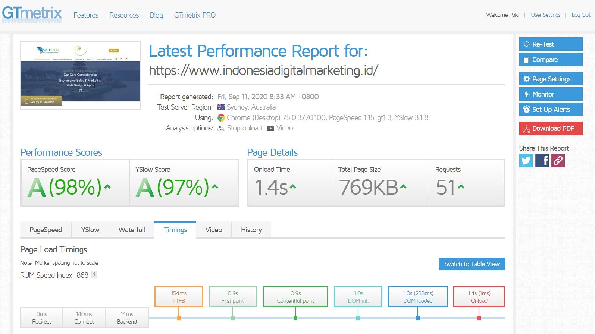This screenshot has width=595, height=334.
Task: Click the Chrome browser icon
Action: tap(221, 118)
